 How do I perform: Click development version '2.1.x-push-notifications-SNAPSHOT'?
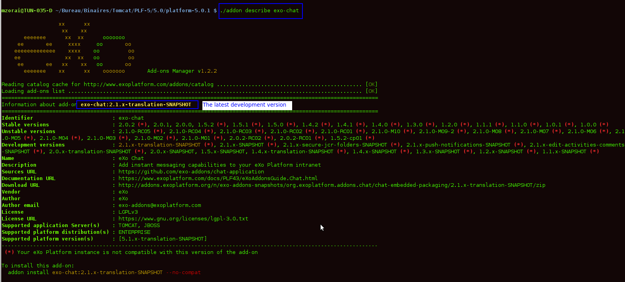tap(459, 145)
